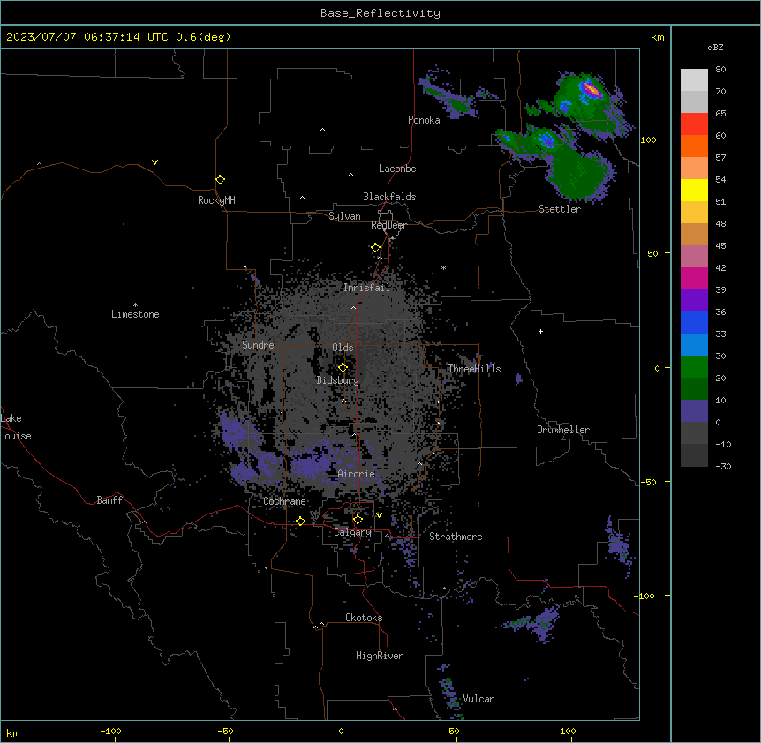
Task: Click the Banff label
Action: (x=109, y=500)
